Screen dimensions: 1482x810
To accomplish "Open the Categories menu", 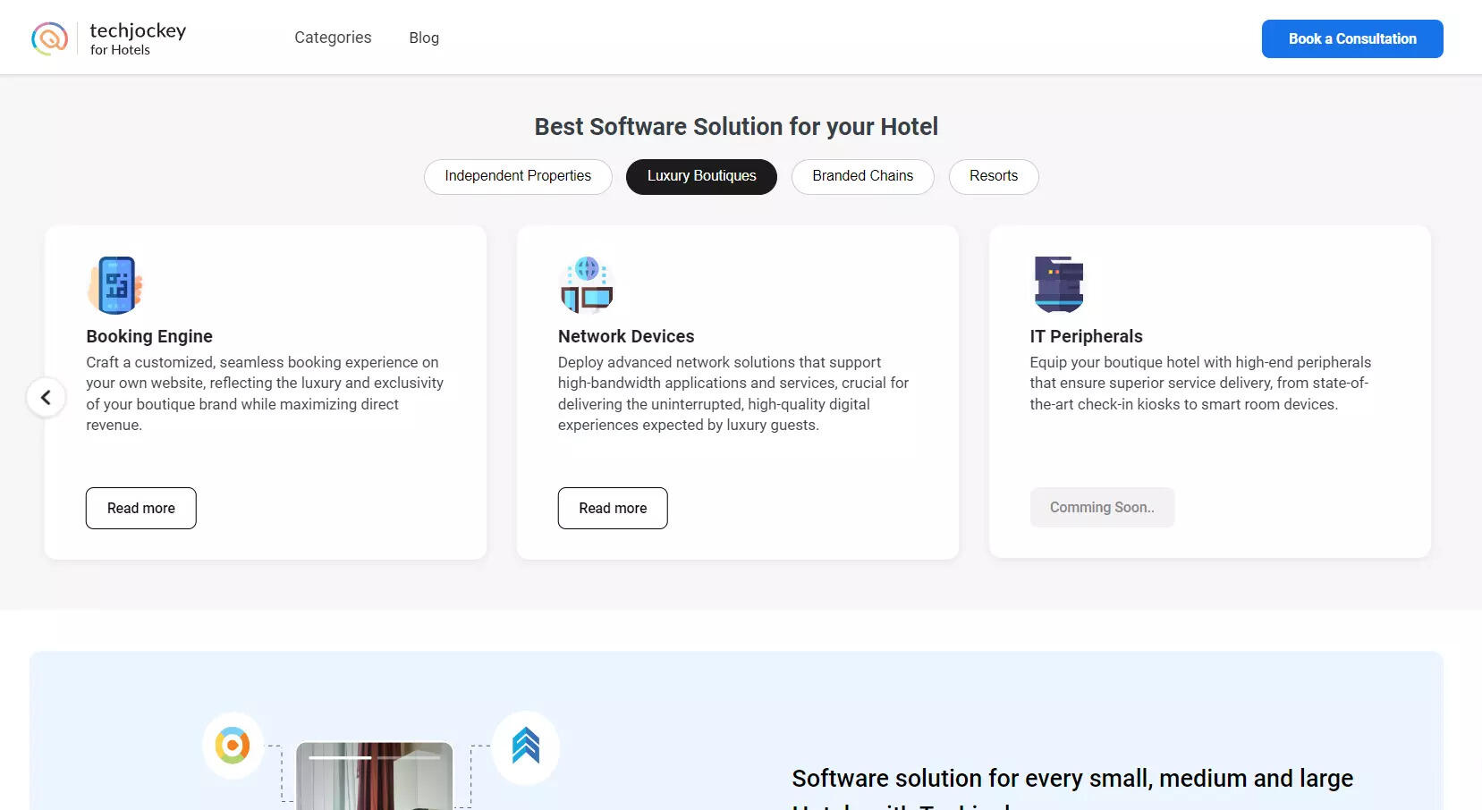I will (333, 38).
